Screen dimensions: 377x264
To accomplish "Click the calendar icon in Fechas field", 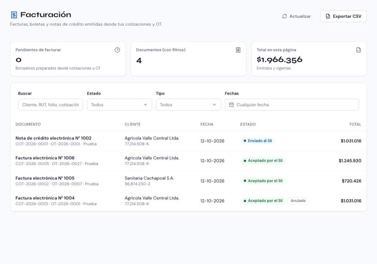I will (x=231, y=105).
